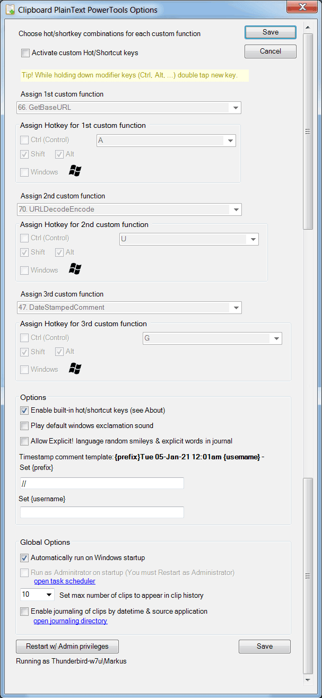Viewport: 322px width, 698px height.
Task: Click the lower vertical scrollbar thumb
Action: coord(308,576)
